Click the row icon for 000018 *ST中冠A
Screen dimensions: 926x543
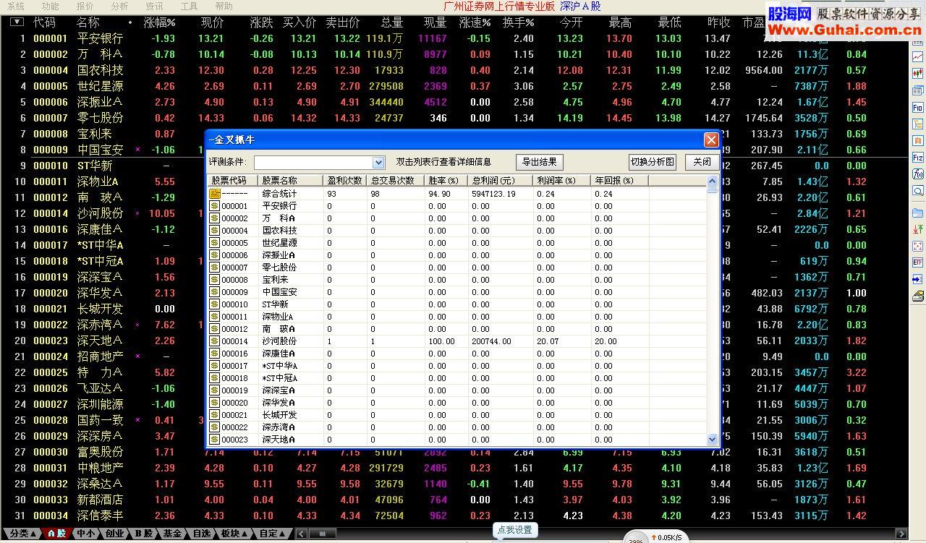point(215,378)
